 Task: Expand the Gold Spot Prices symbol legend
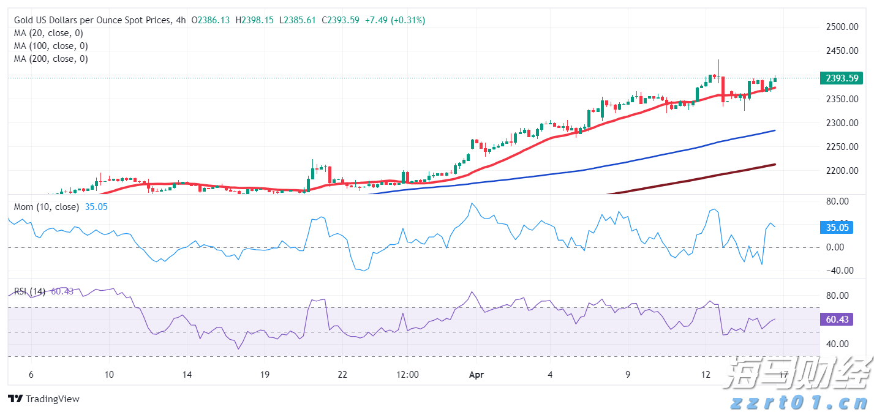[98, 20]
